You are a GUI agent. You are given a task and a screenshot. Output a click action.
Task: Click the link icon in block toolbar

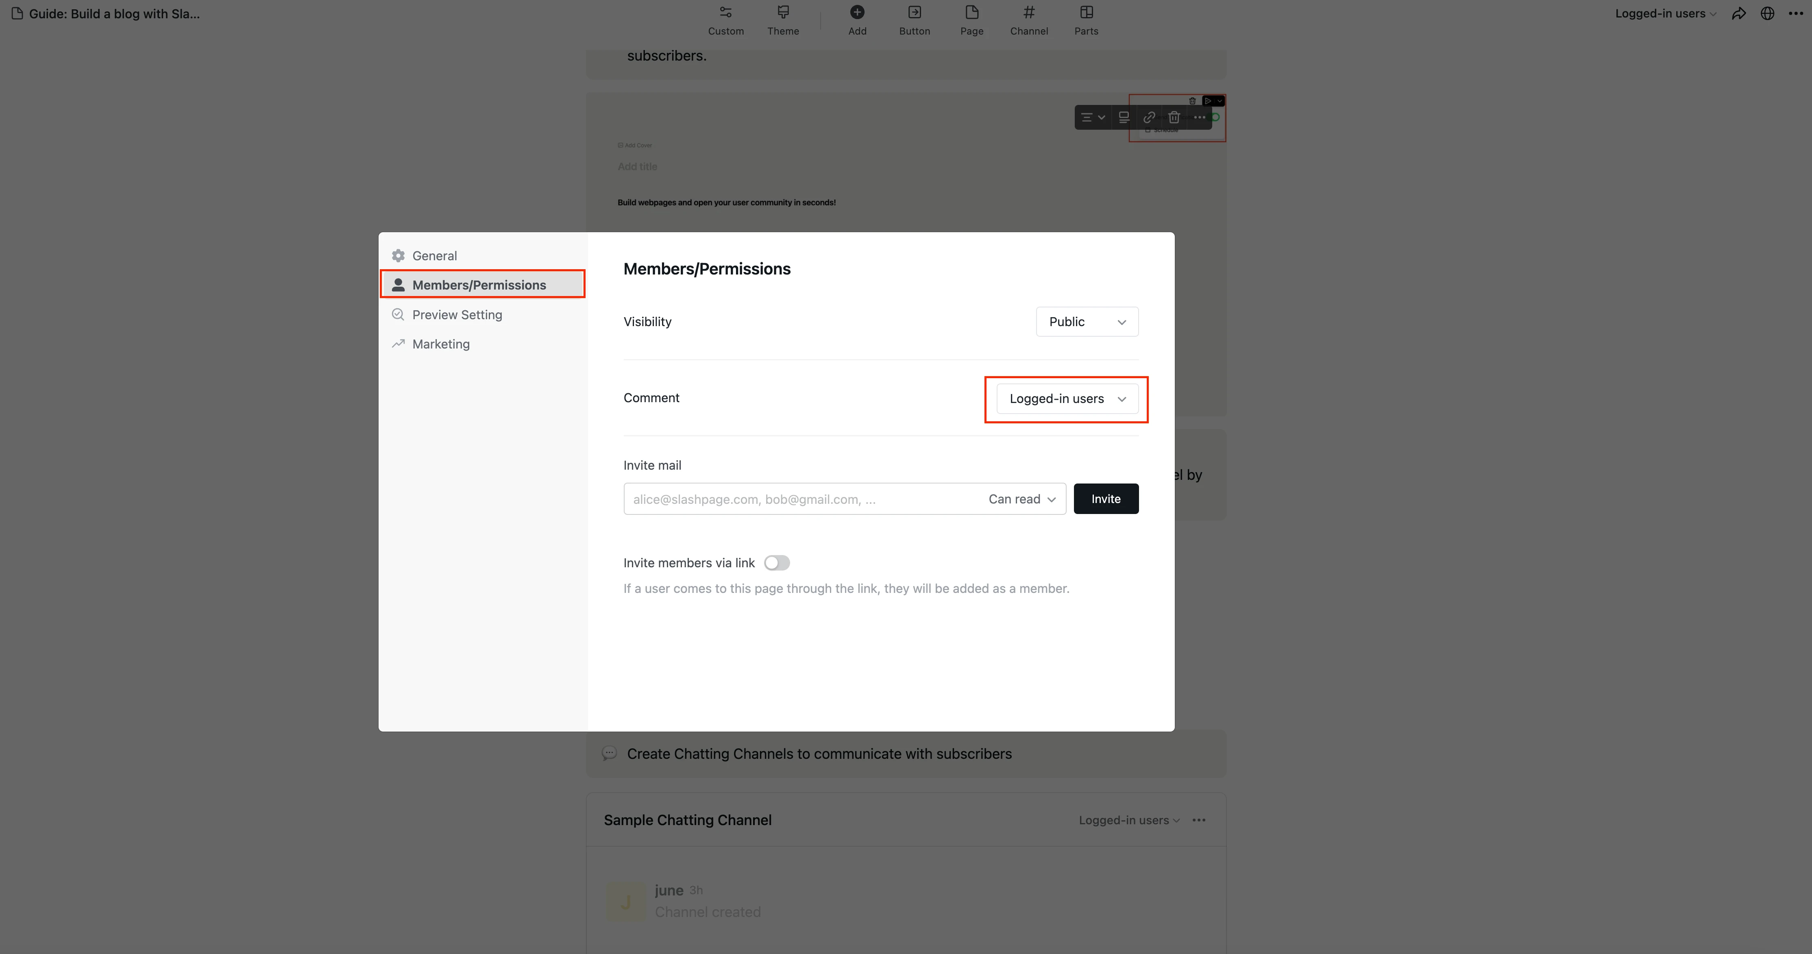1150,118
